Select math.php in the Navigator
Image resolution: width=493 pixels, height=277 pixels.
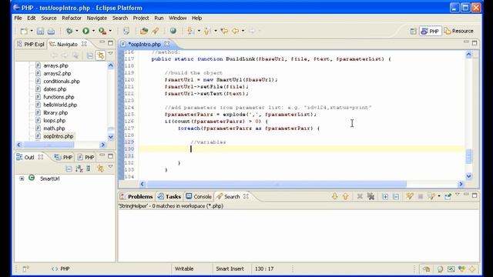point(54,128)
